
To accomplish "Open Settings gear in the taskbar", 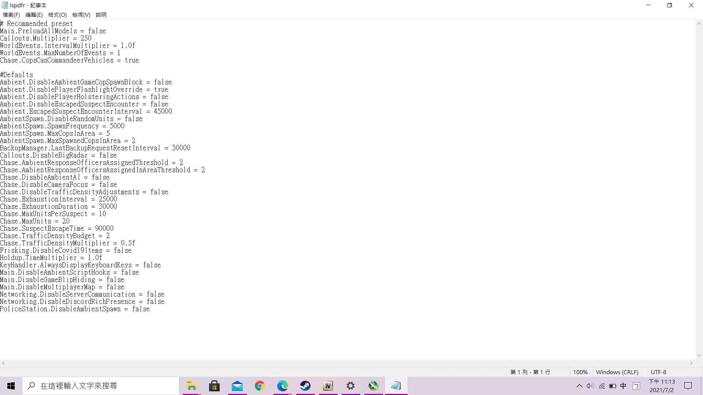I will [351, 386].
